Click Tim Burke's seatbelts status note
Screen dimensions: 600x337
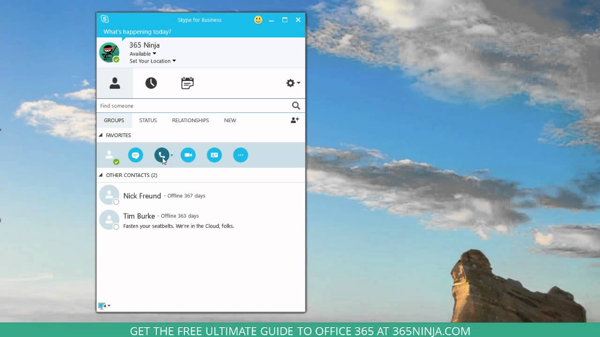(x=179, y=226)
